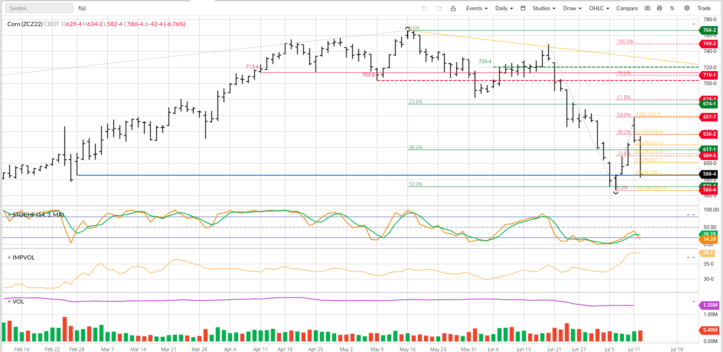Click the 713-4 red line annotation
Viewport: 723px width, 352px height.
252,67
